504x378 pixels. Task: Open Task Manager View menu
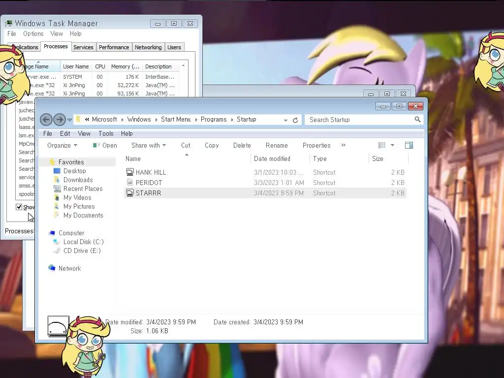click(57, 33)
